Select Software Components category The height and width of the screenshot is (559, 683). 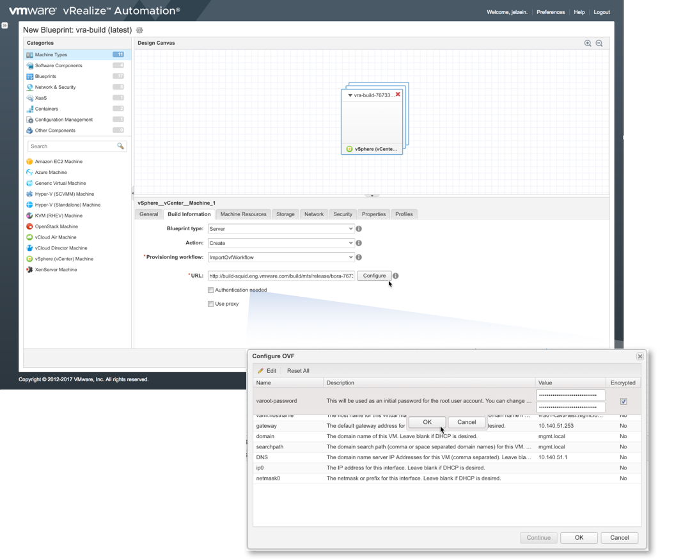coord(77,65)
